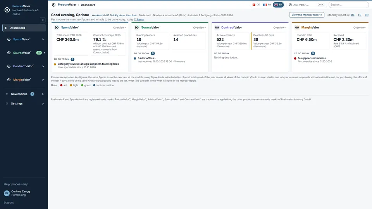Open Monday report in FR
The height and width of the screenshot is (209, 372).
360,15
